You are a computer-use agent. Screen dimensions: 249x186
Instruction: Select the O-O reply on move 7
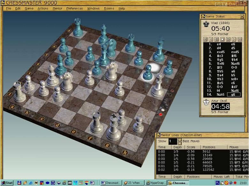pyautogui.click(x=234, y=67)
